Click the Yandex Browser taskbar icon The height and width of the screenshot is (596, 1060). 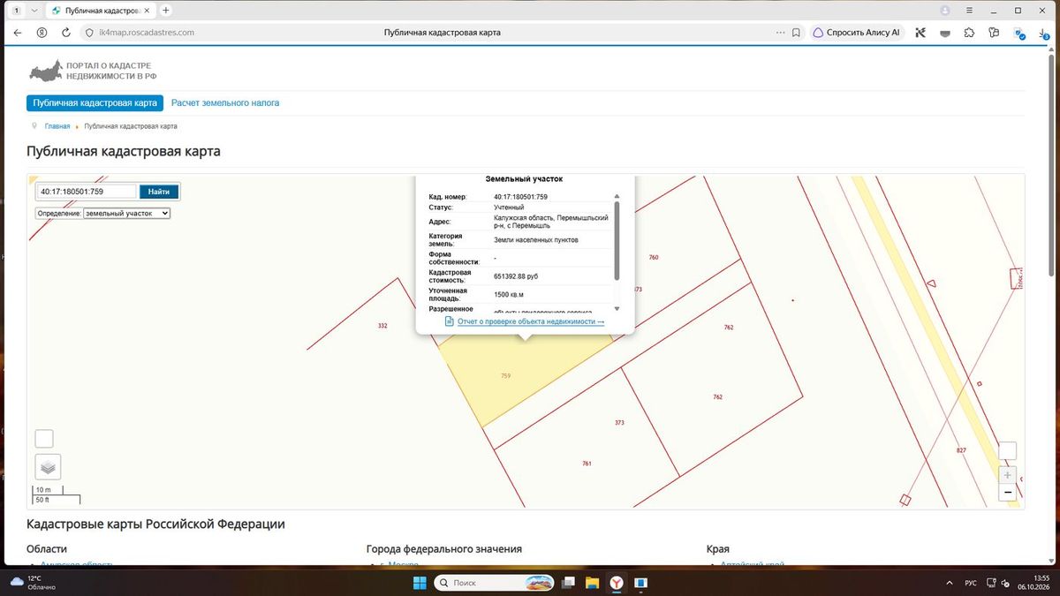tap(617, 583)
